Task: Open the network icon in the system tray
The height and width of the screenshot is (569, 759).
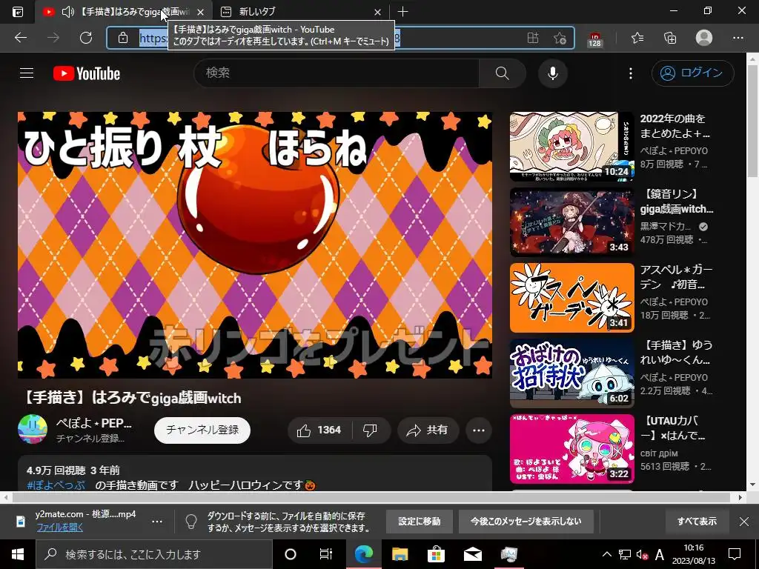Action: coord(625,554)
